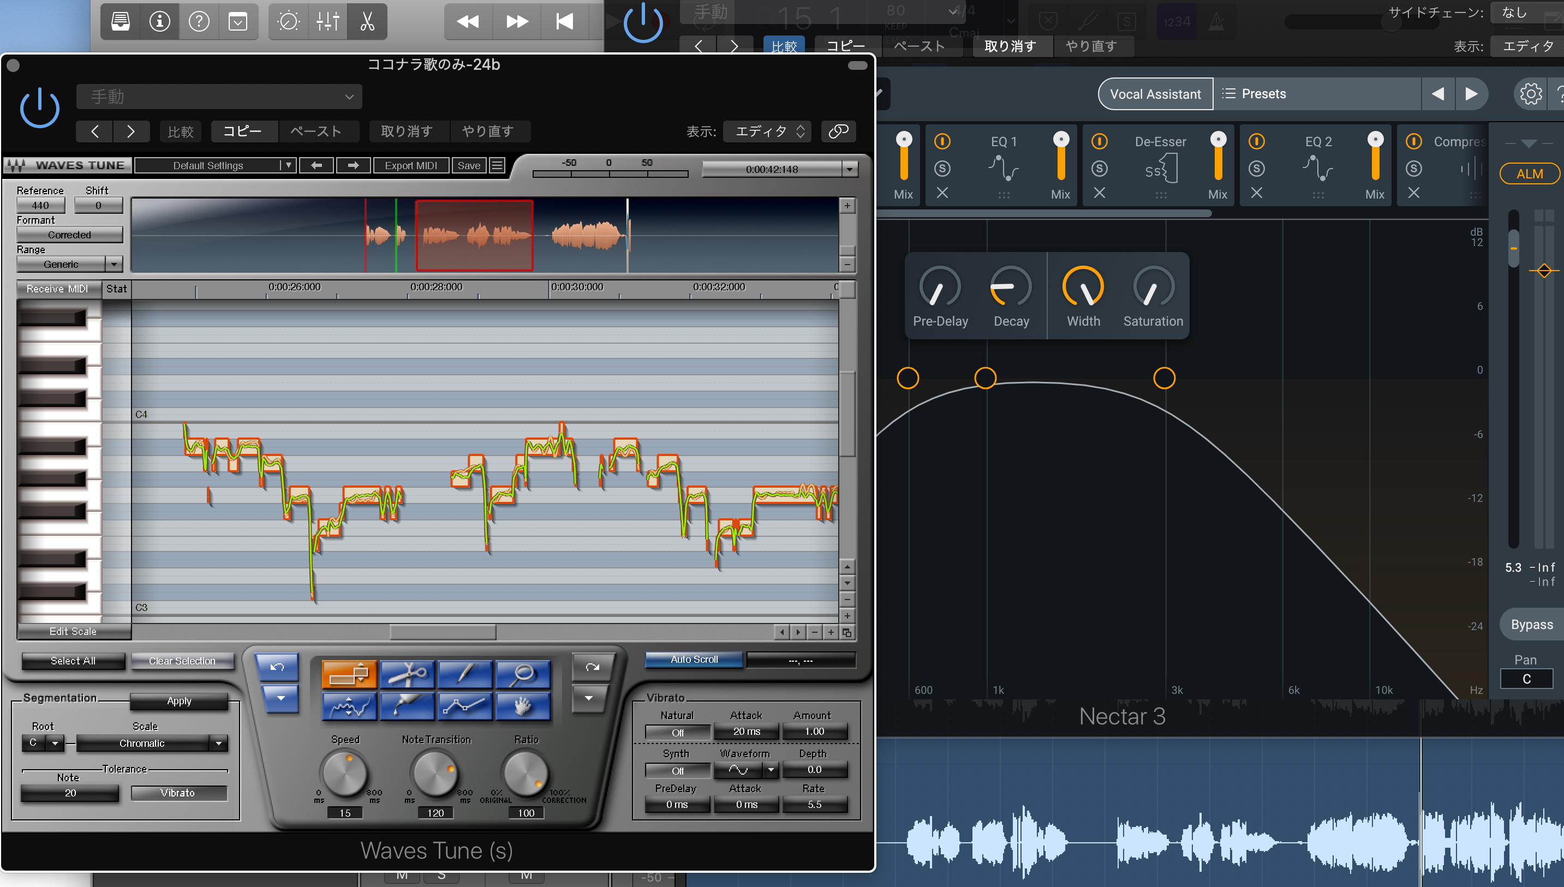Open the Logic Editors scissors icon
The width and height of the screenshot is (1564, 887).
click(x=367, y=22)
